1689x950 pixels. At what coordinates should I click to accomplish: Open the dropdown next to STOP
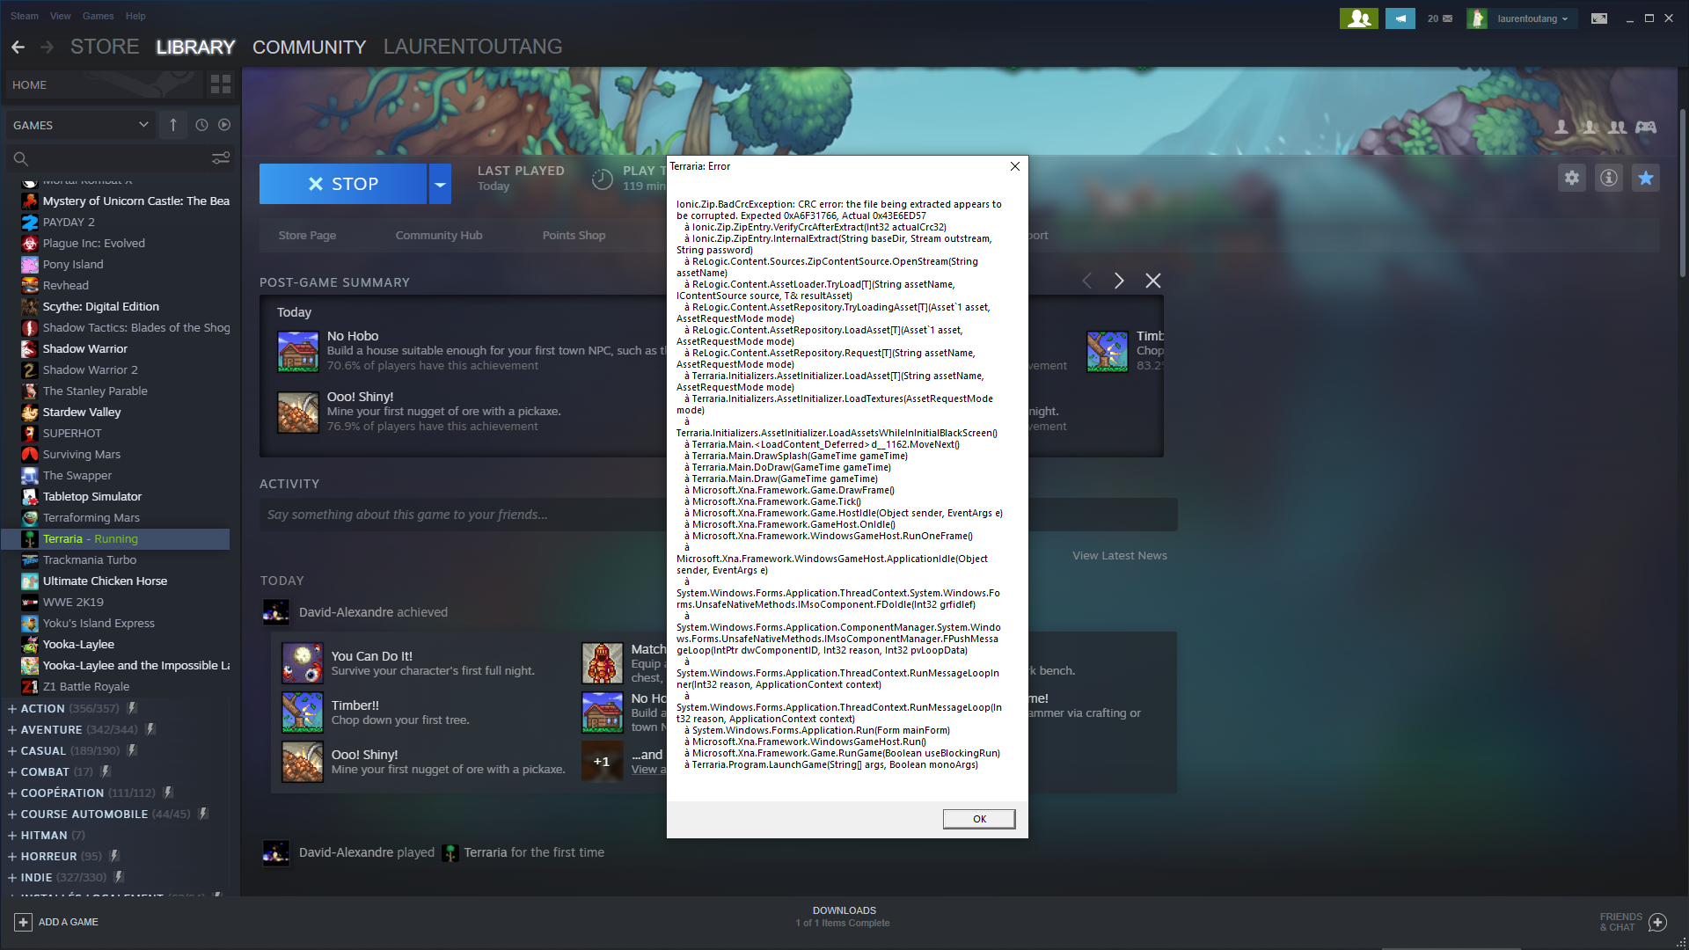pyautogui.click(x=440, y=184)
